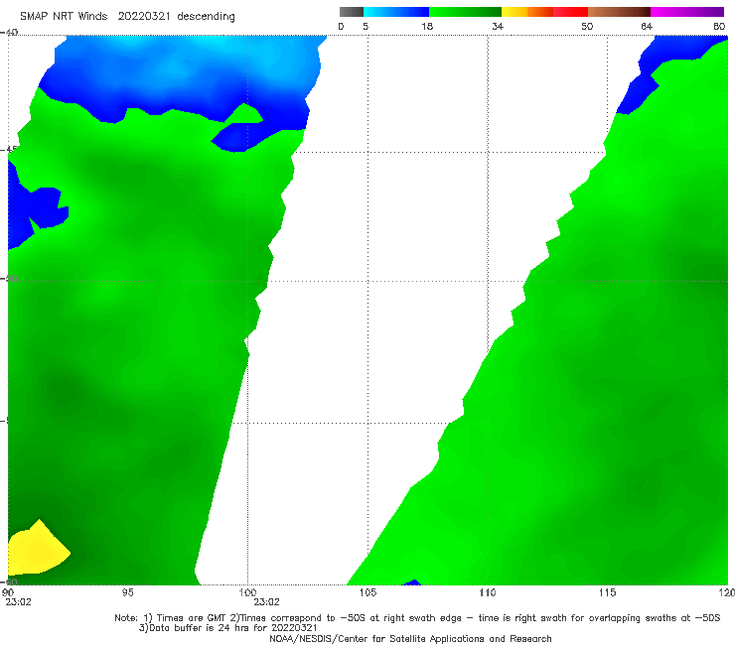Click the NOAA/NESDIS credit line
This screenshot has width=735, height=645.
click(x=410, y=639)
